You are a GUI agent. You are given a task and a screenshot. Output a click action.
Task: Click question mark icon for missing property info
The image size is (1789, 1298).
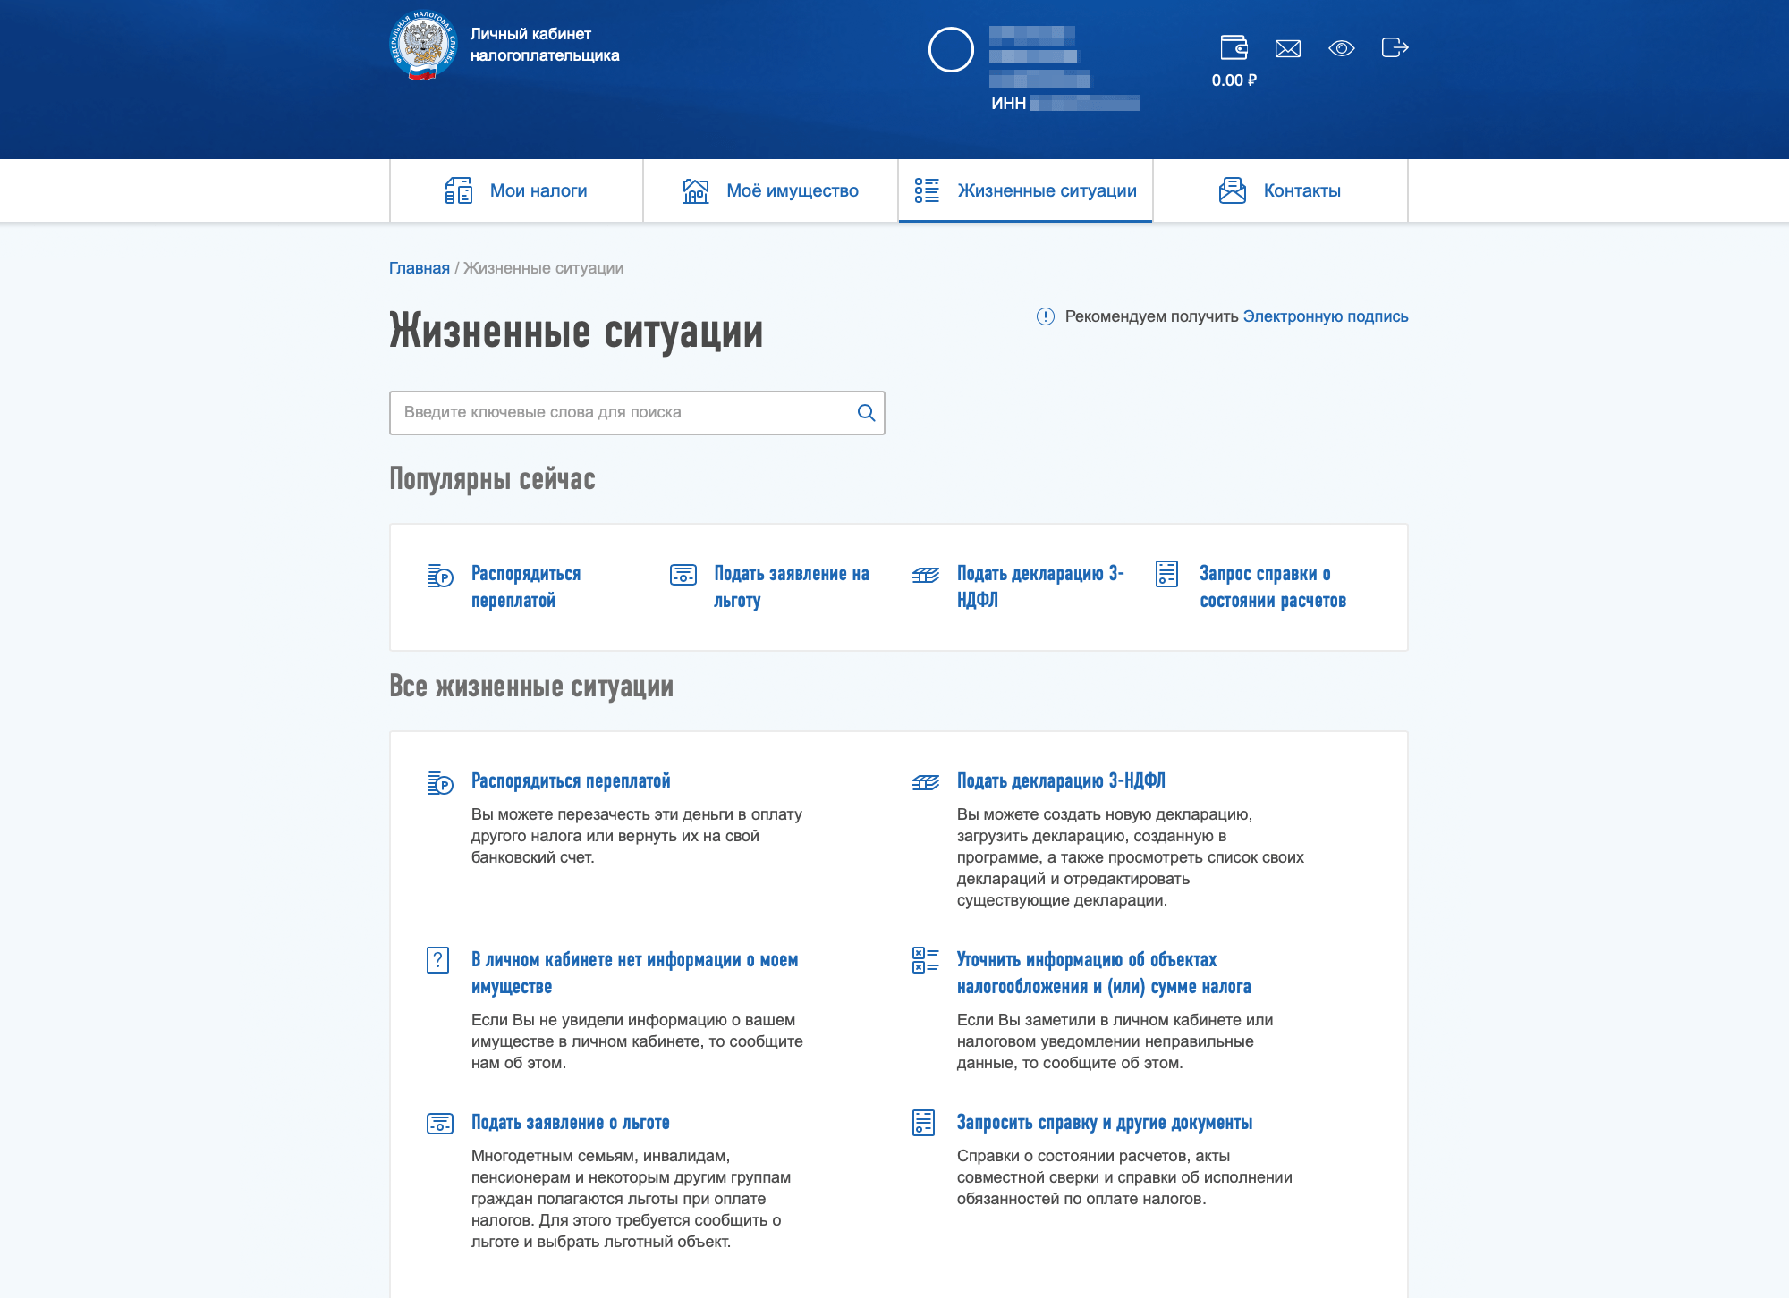pos(438,960)
